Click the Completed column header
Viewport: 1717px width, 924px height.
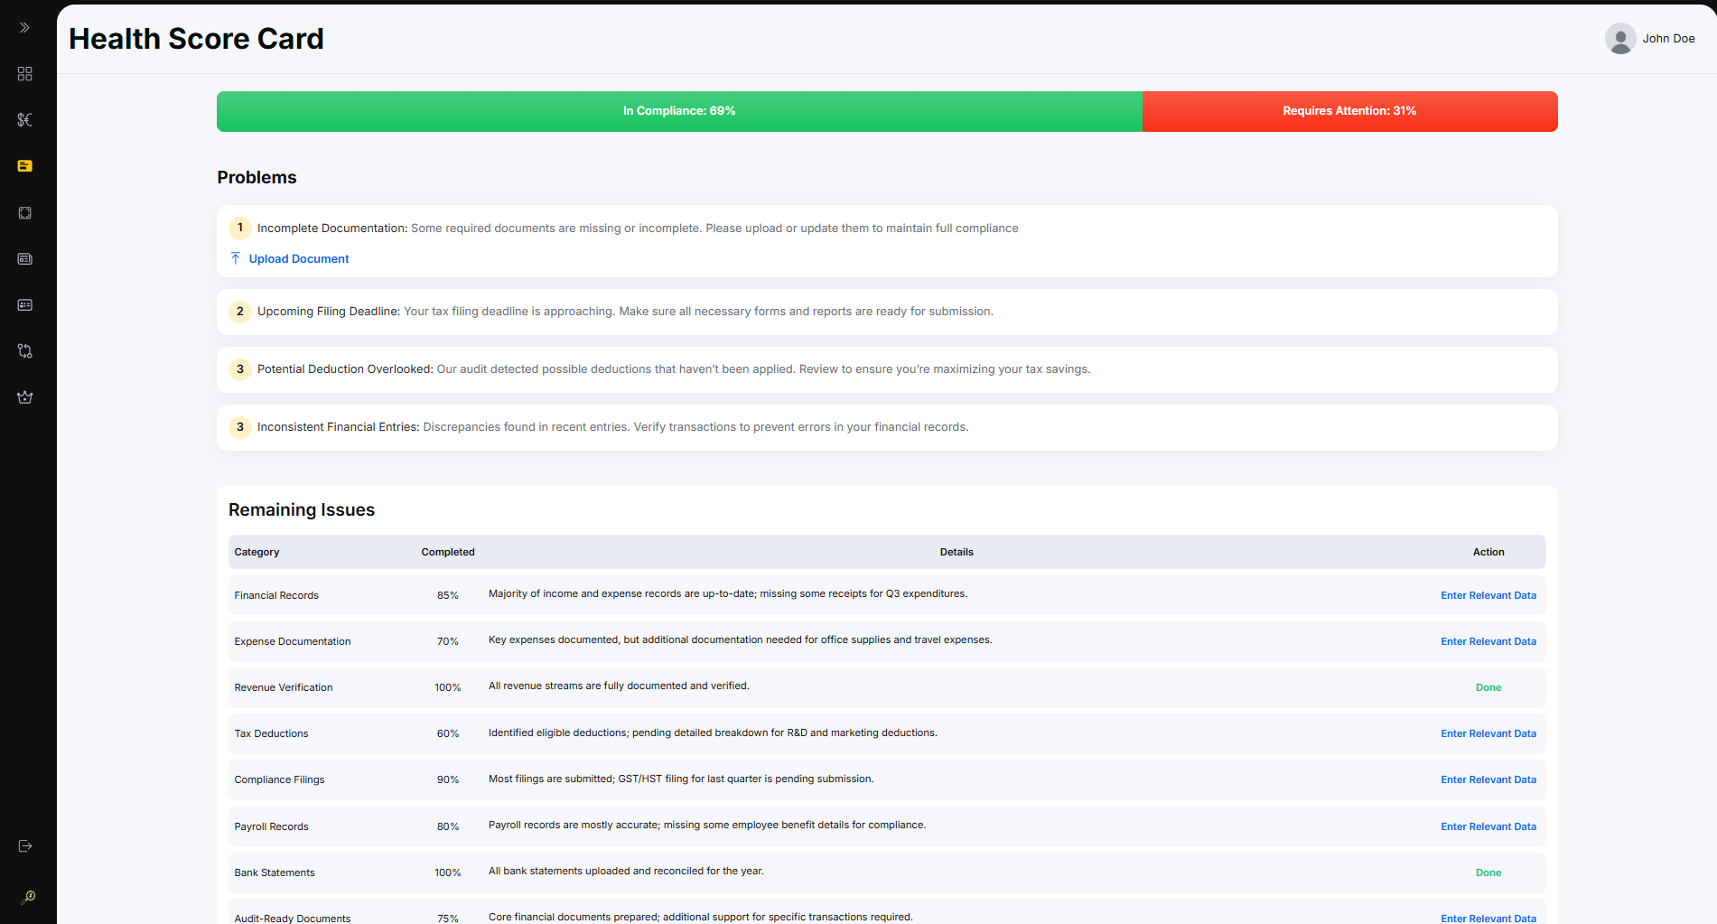[448, 552]
